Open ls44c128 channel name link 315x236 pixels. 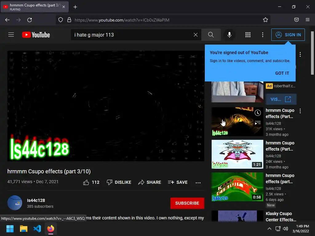tap(36, 200)
